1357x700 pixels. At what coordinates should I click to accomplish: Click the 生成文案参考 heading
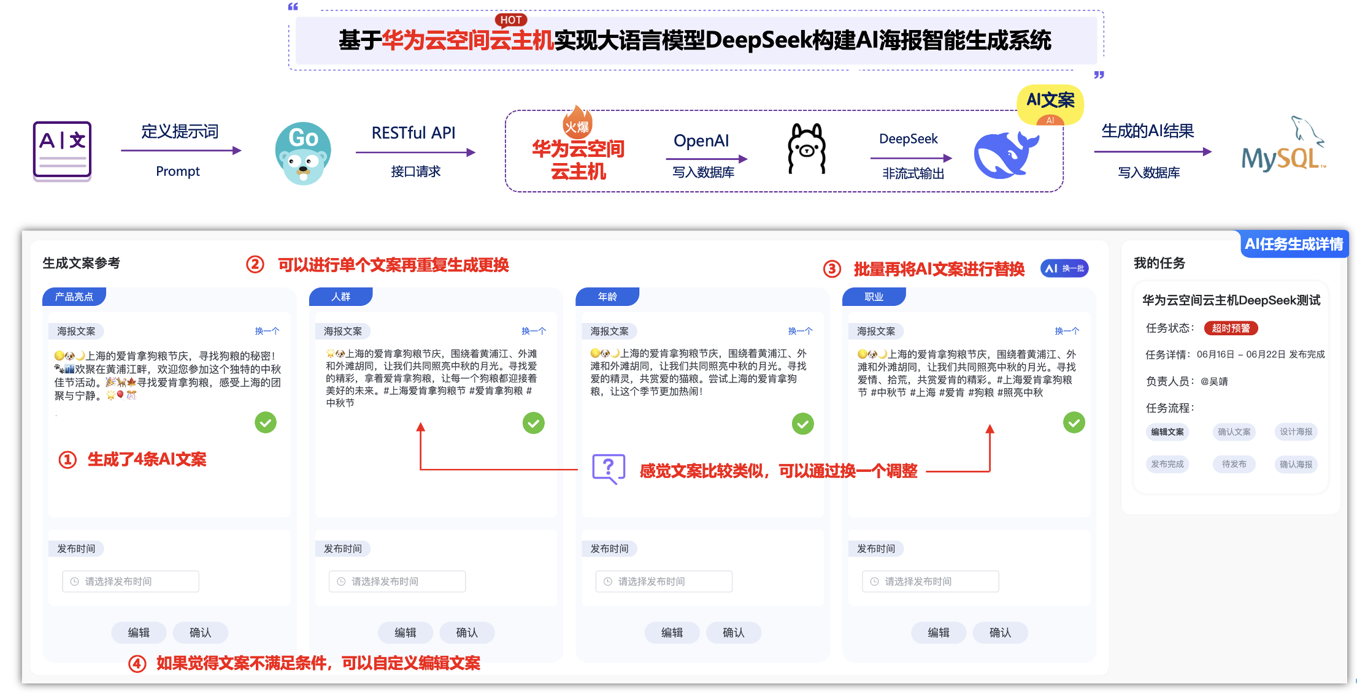click(x=81, y=263)
